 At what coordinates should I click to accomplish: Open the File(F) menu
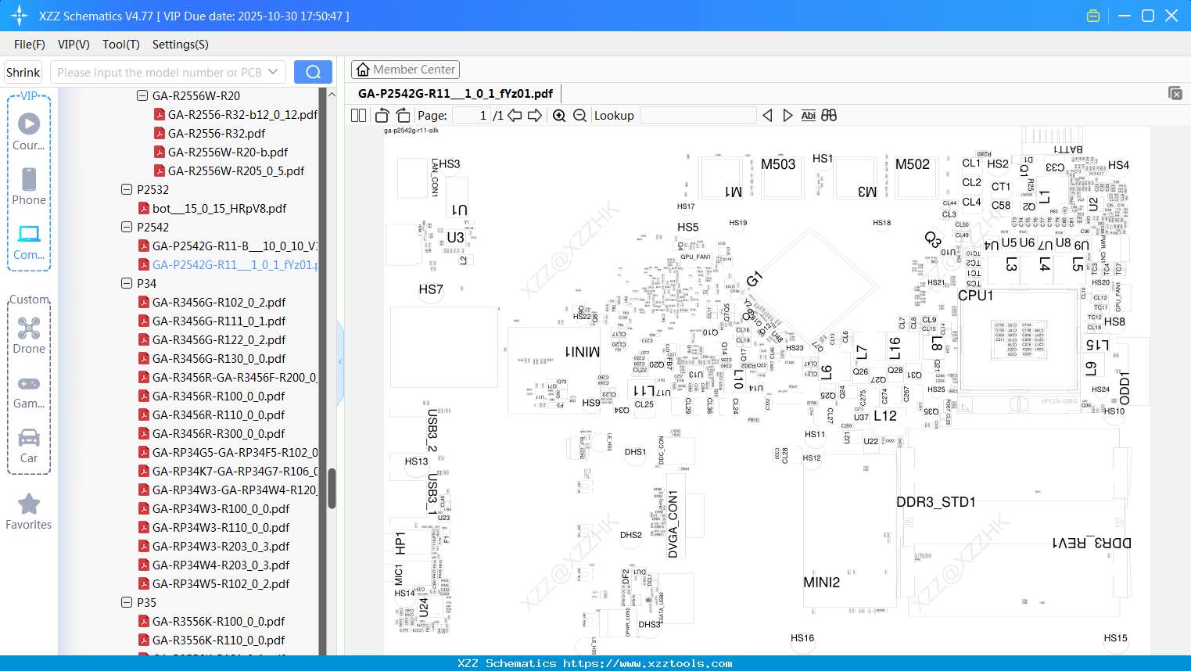30,45
